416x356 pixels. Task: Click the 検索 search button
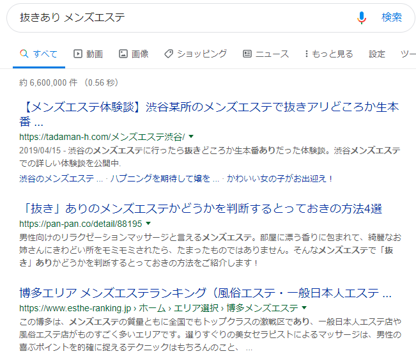click(x=392, y=17)
